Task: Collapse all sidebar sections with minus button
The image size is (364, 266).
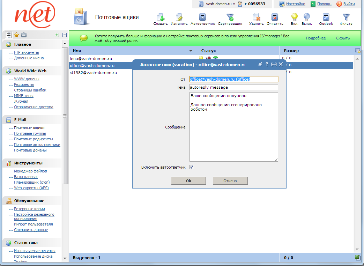Action: coord(65,35)
